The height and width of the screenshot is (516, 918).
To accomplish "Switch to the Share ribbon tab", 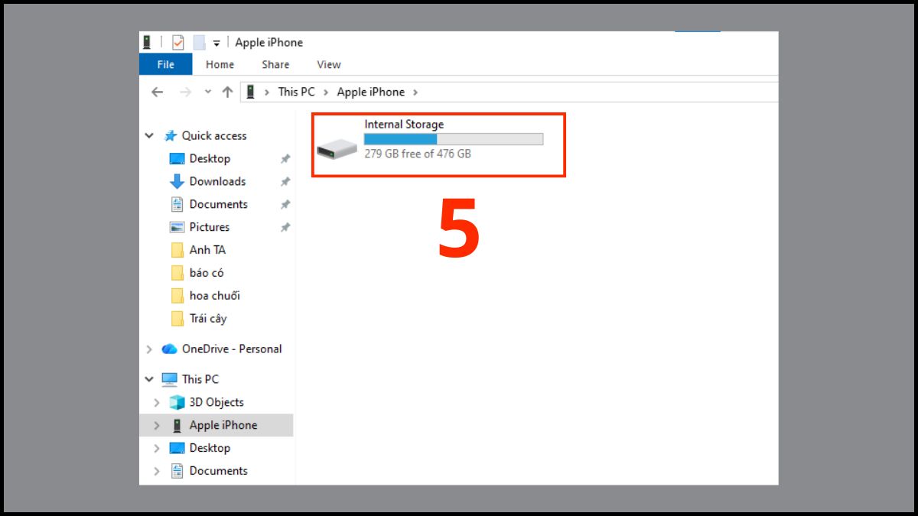I will (275, 64).
